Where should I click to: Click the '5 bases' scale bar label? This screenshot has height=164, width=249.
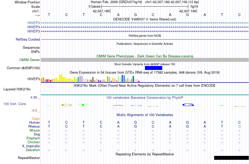pyautogui.click(x=94, y=7)
